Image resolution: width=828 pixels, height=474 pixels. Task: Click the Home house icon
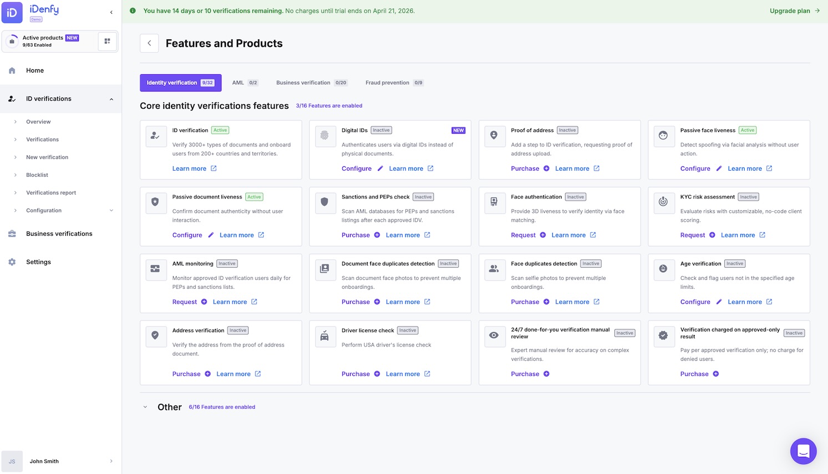coord(12,70)
